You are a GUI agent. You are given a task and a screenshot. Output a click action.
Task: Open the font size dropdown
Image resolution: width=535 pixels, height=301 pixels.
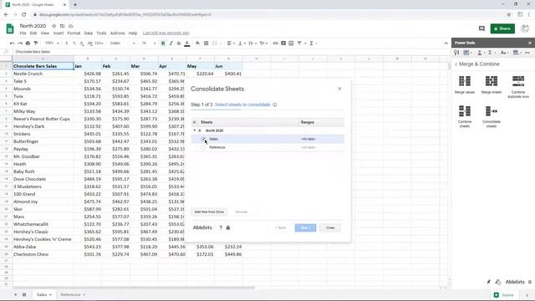tap(149, 43)
